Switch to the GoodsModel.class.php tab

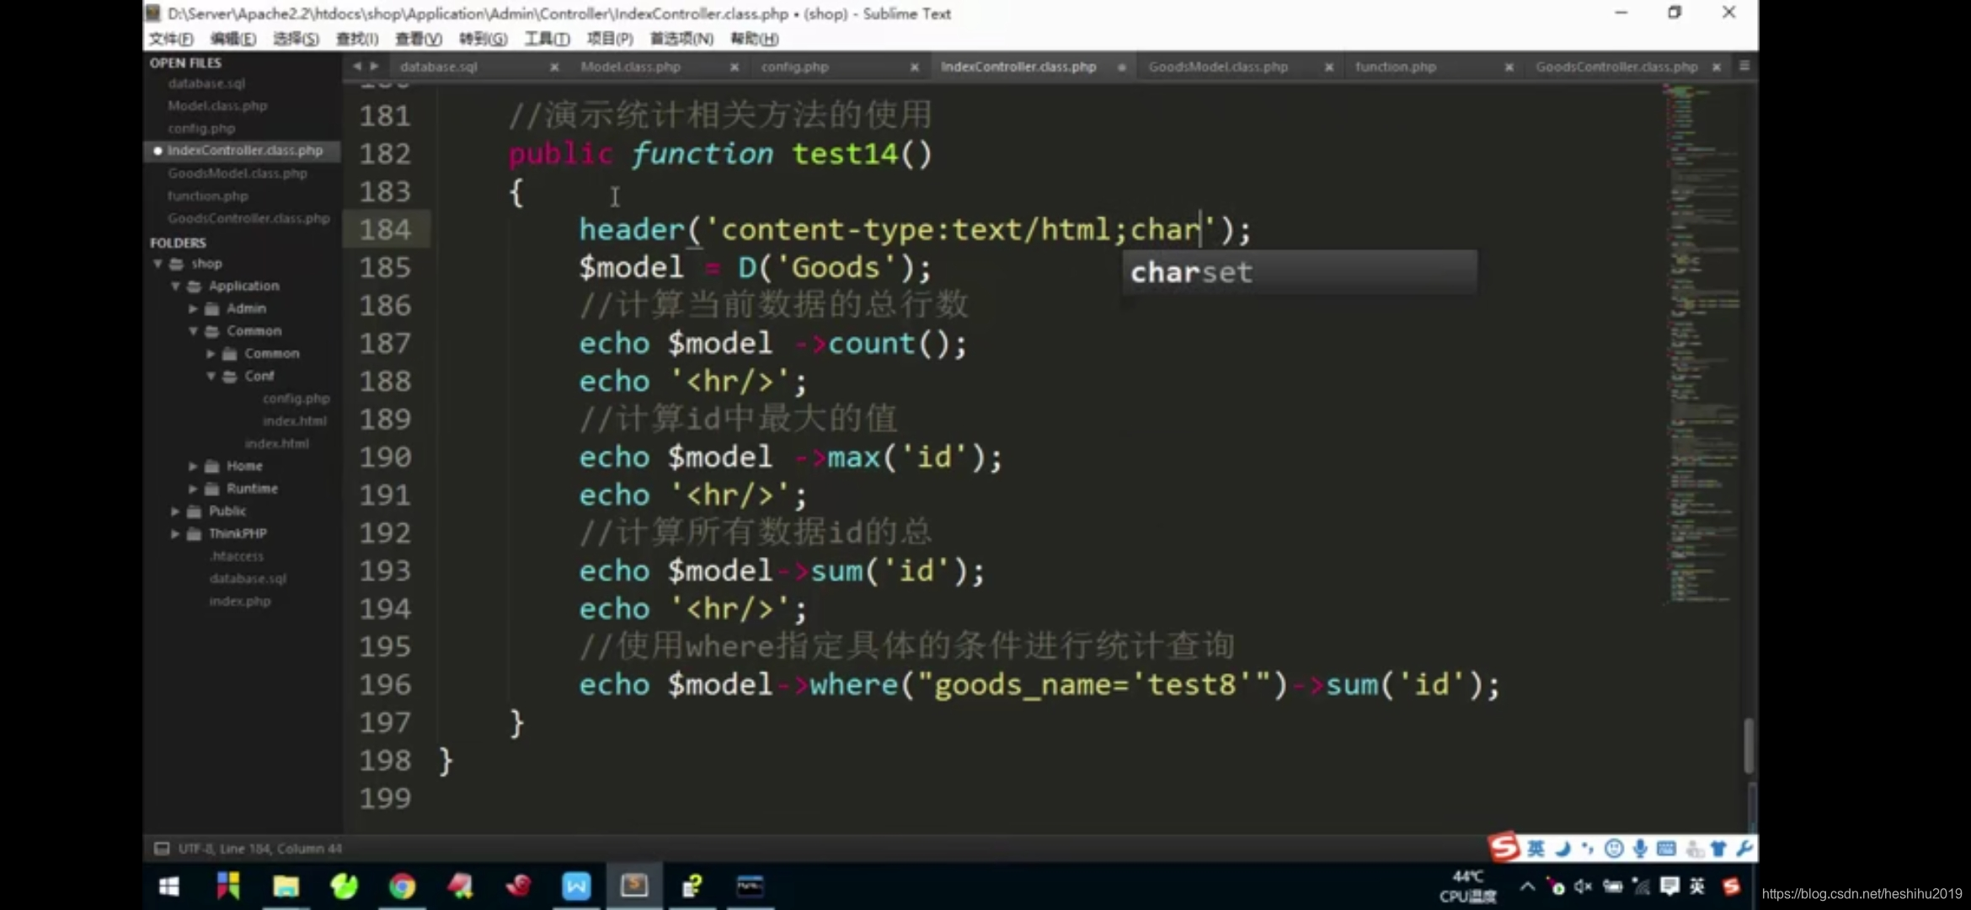point(1218,67)
